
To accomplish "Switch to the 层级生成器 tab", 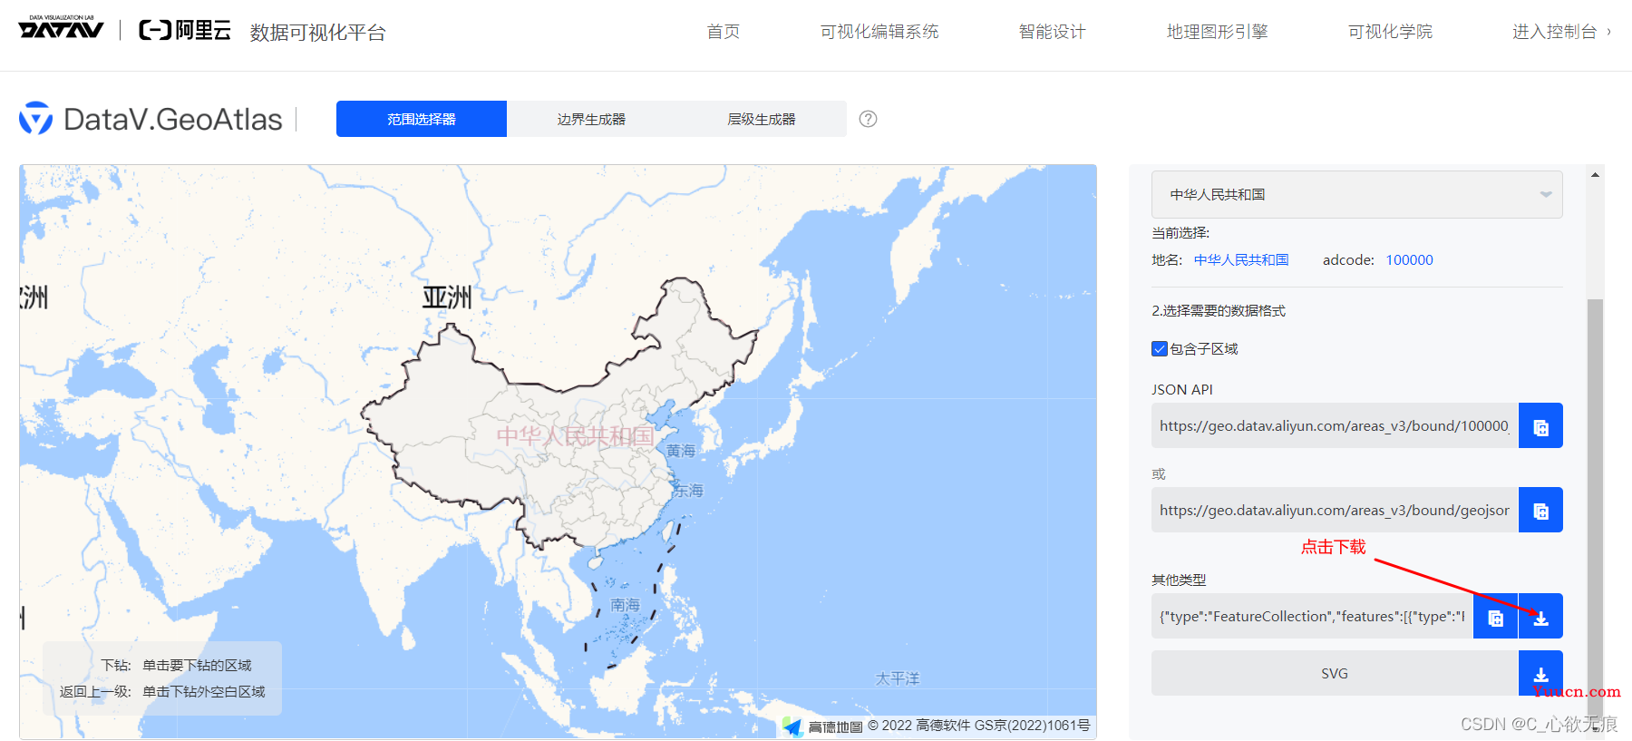I will [762, 119].
